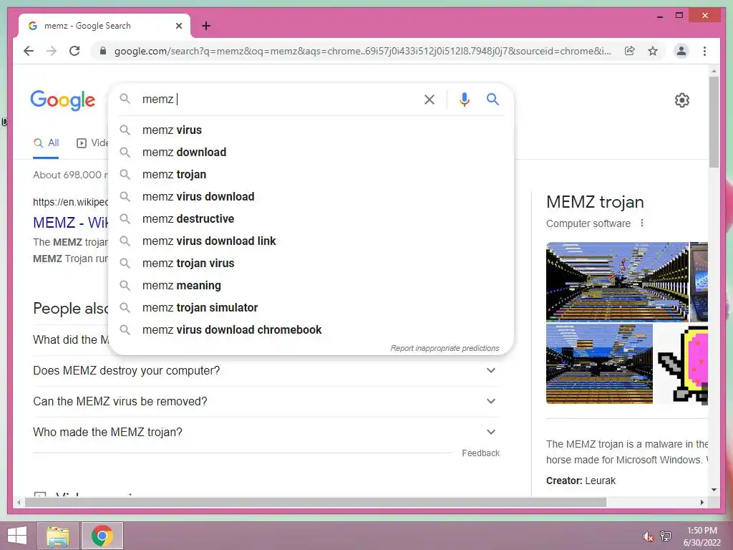Close the memz - Google Search tab

tap(178, 26)
